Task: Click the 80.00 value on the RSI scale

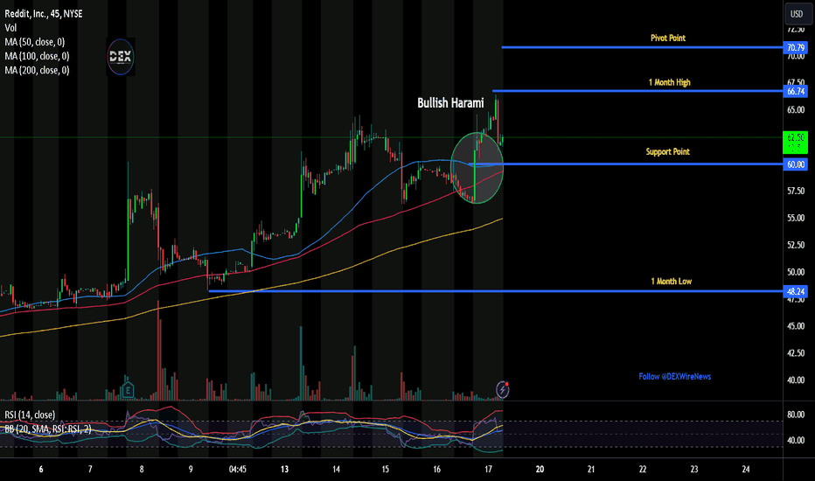Action: [x=796, y=415]
